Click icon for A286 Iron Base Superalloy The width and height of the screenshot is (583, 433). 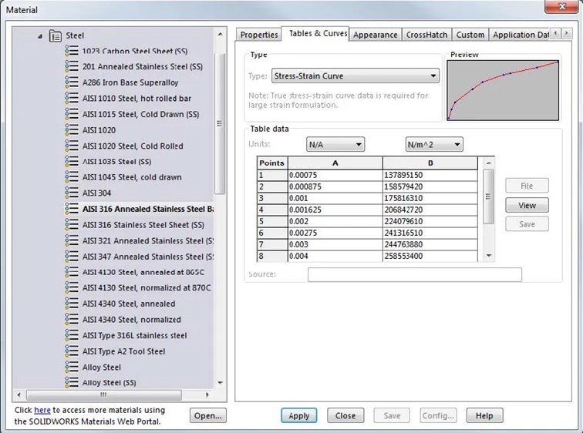click(x=71, y=82)
